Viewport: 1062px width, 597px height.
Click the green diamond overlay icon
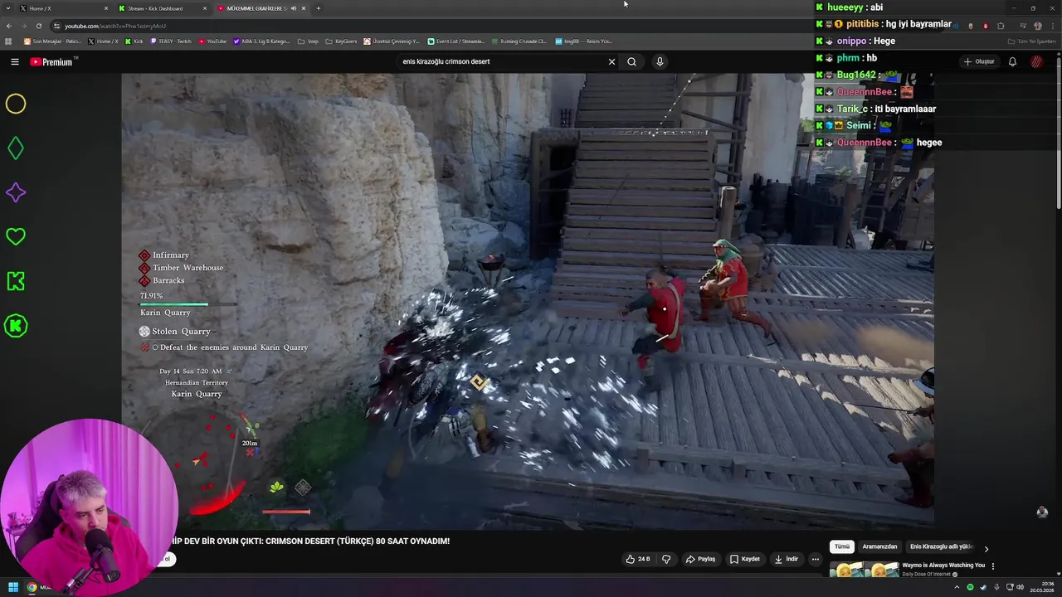click(16, 148)
